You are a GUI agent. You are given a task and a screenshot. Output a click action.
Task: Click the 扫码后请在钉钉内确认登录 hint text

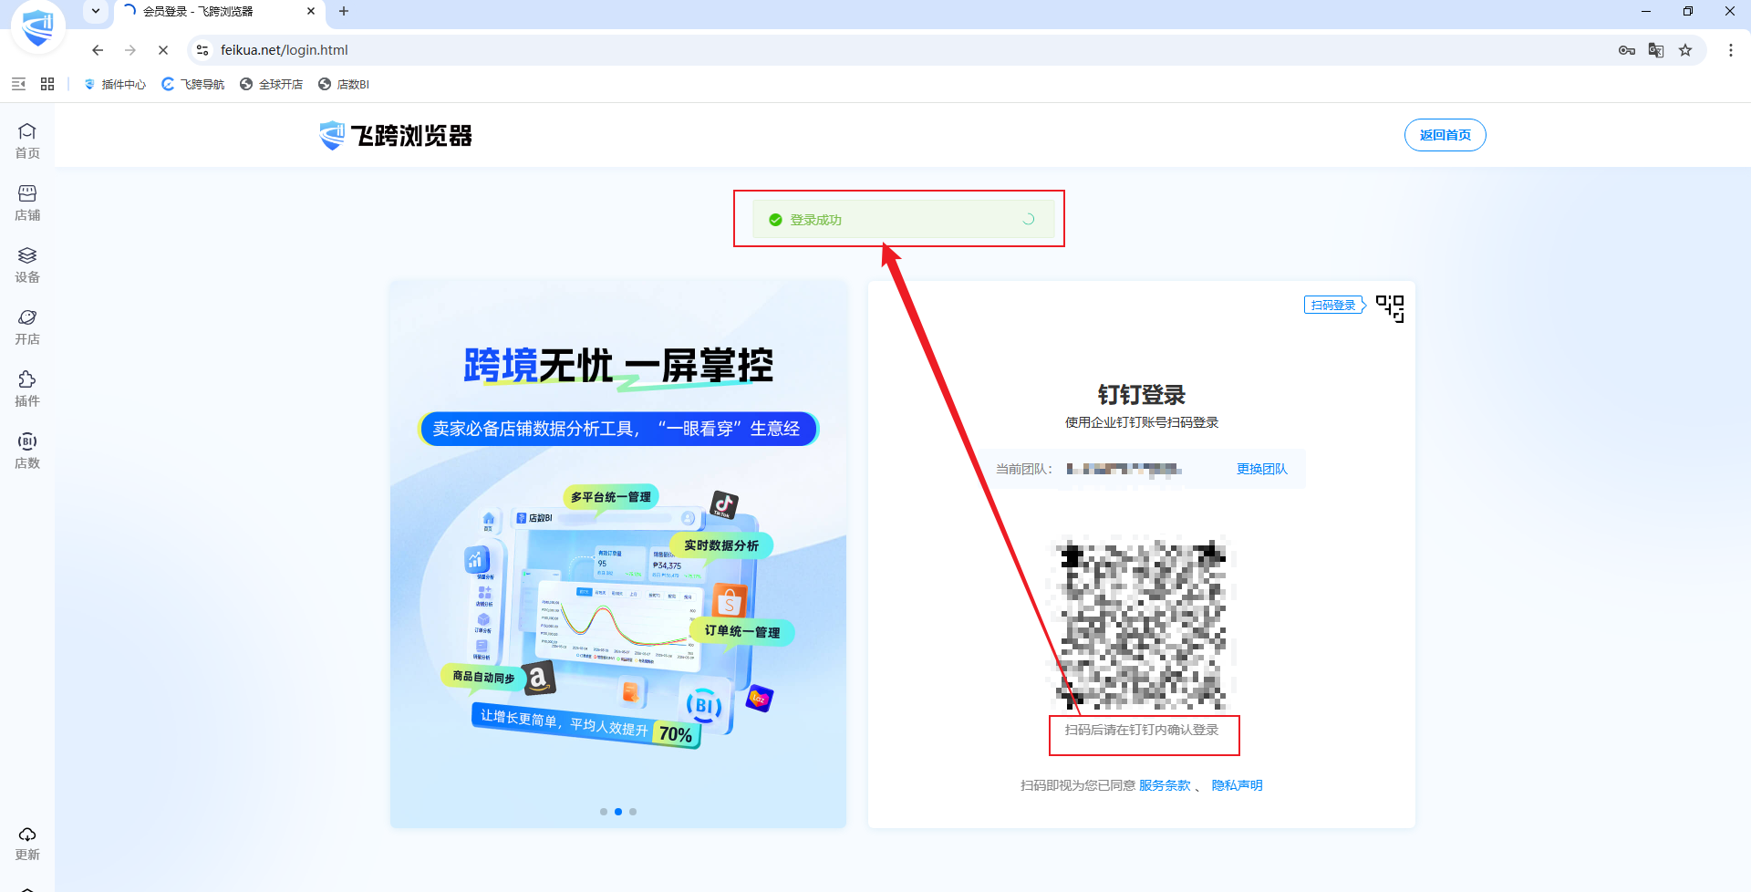click(x=1142, y=730)
